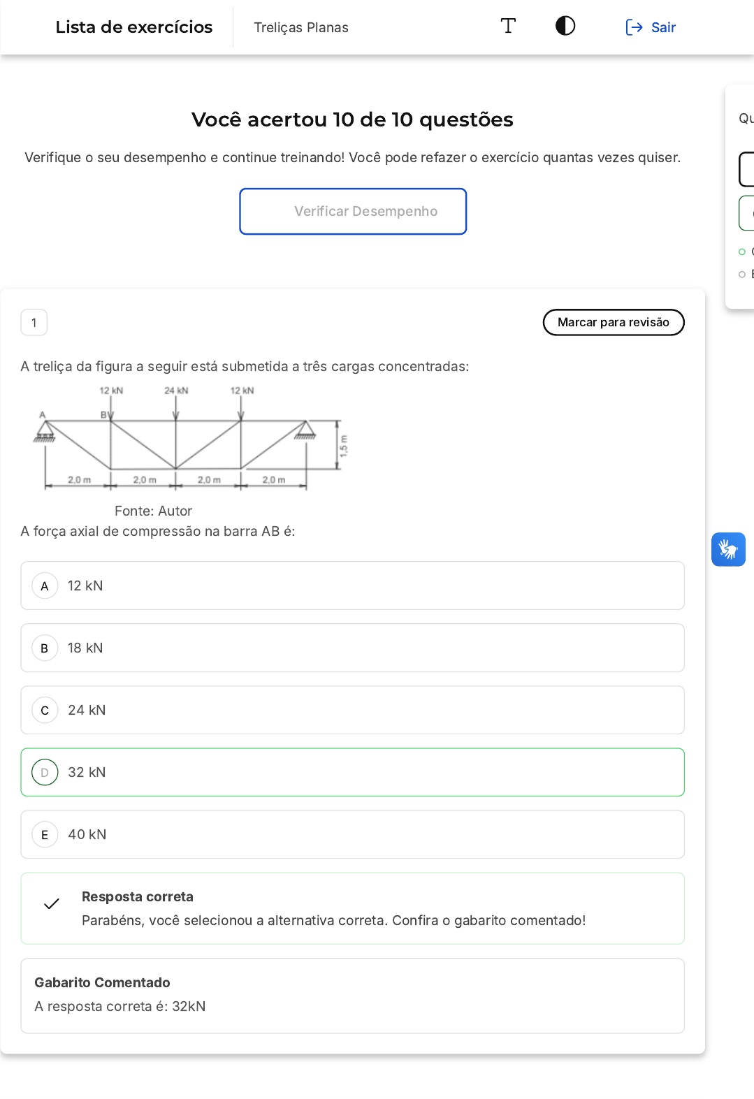Click the 18 kN answer row
The height and width of the screenshot is (1099, 754).
352,648
